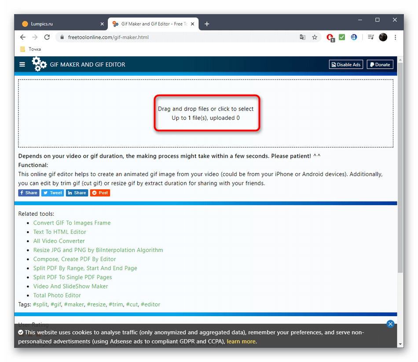Switch to the Lumpics.ru tab
This screenshot has width=418, height=362.
pos(63,24)
